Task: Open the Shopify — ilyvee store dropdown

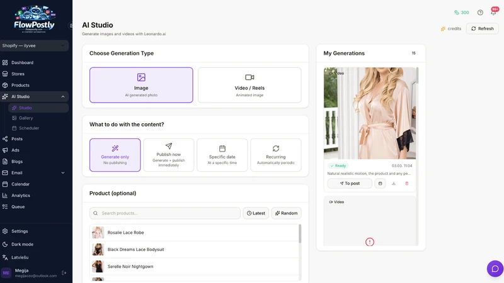Action: (x=35, y=45)
